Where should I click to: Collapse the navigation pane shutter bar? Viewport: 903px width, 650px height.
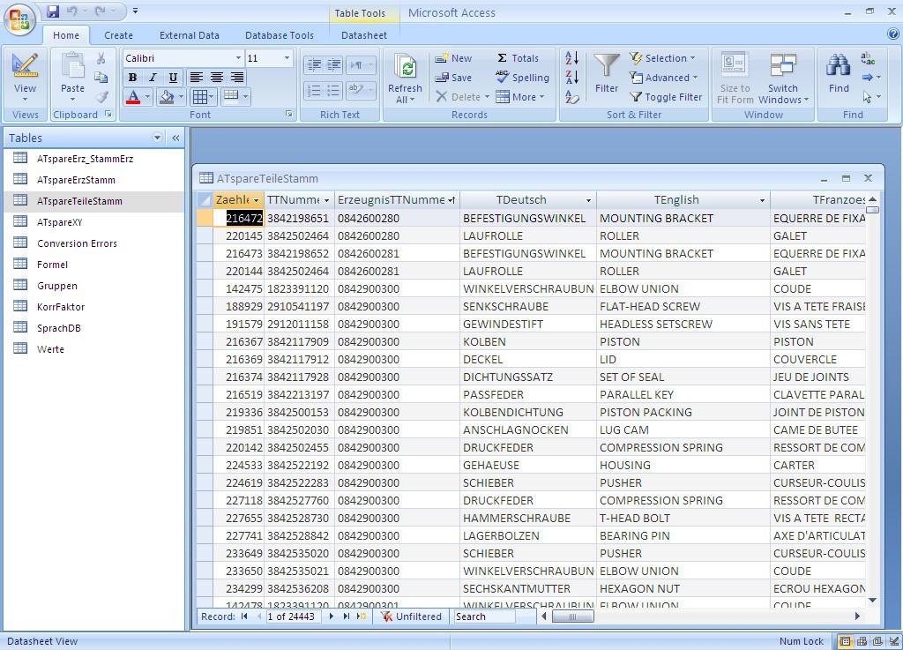tap(175, 138)
